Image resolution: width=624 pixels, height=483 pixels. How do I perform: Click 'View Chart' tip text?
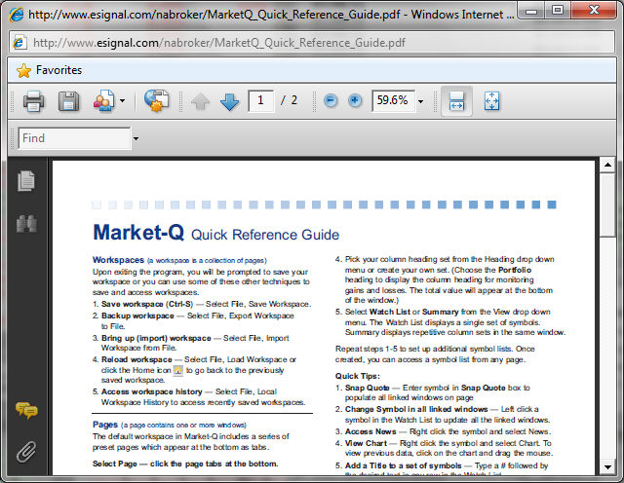366,443
